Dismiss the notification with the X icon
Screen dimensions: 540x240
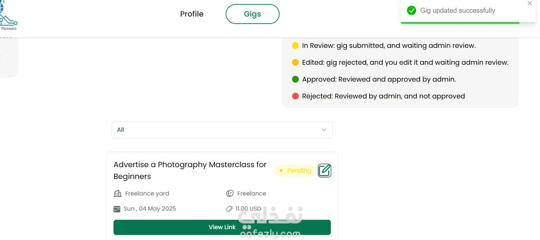pyautogui.click(x=530, y=3)
